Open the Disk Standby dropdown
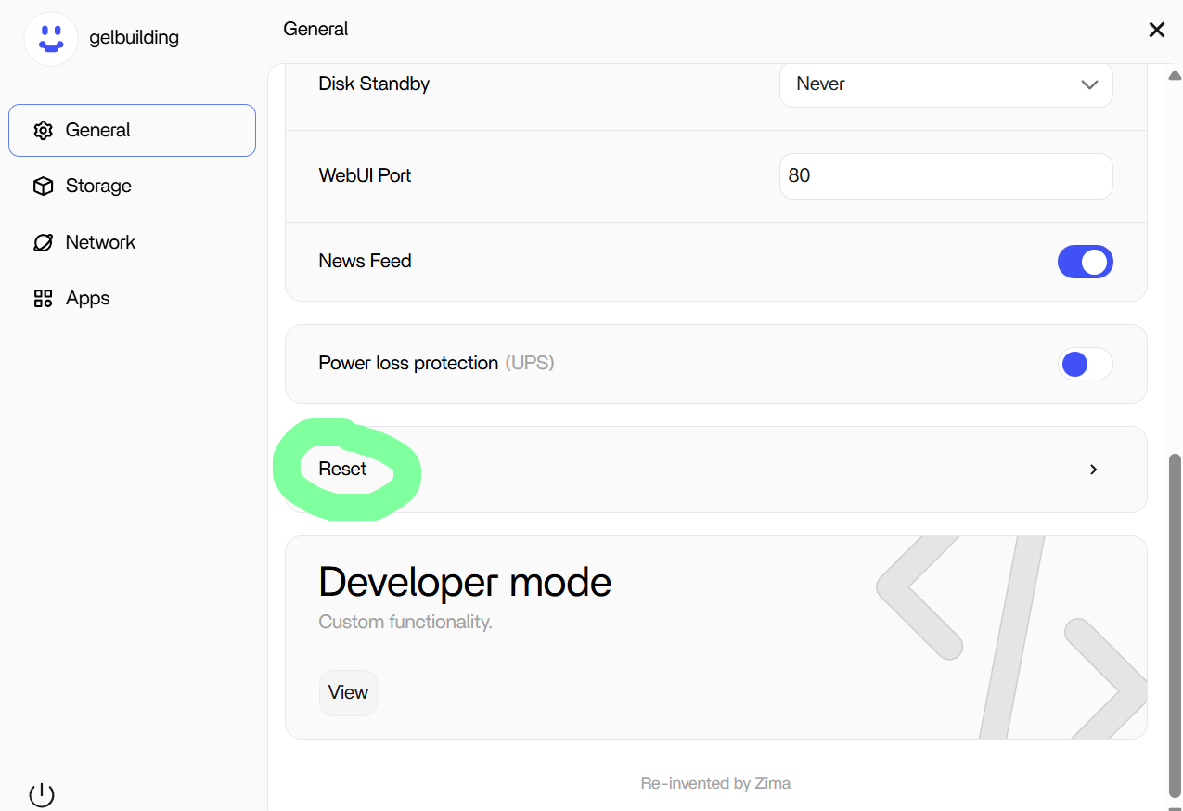 point(945,84)
